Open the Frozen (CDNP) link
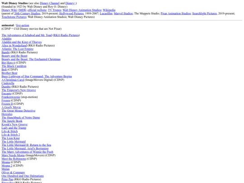The width and height of the screenshot is (244, 183). 6,100
